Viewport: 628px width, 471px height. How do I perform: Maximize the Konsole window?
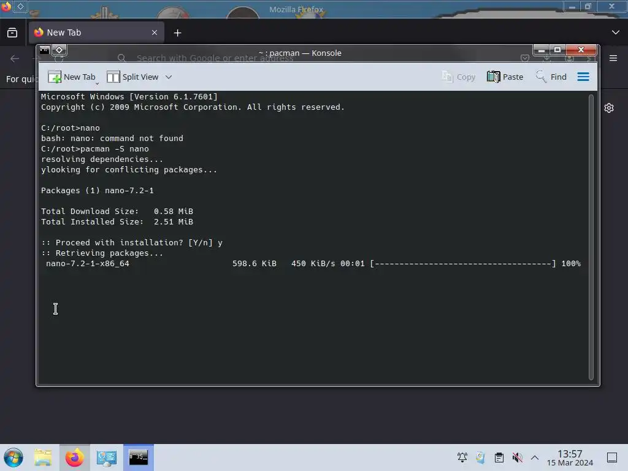tap(557, 50)
